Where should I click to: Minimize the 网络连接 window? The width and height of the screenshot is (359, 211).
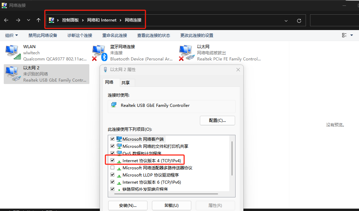[x=344, y=5]
